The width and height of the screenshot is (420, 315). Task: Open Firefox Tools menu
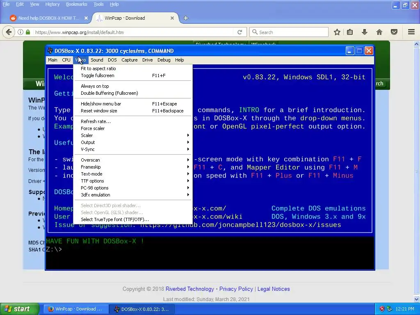point(98,4)
